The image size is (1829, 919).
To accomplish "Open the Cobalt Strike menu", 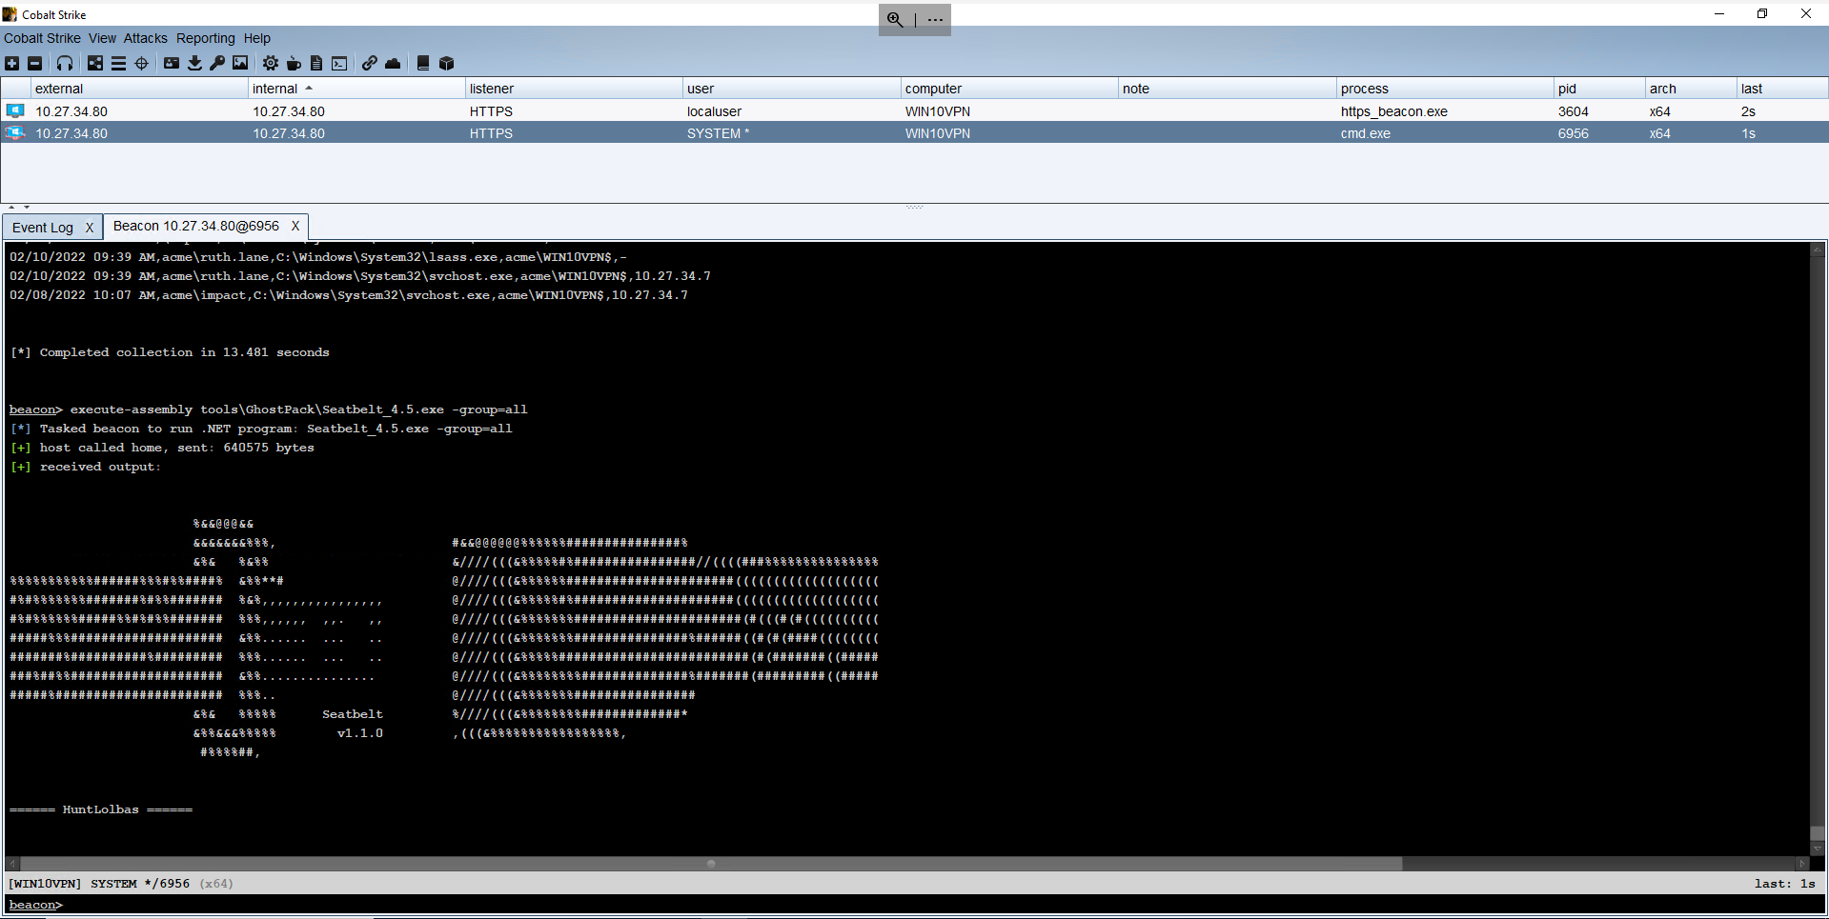I will coord(42,38).
